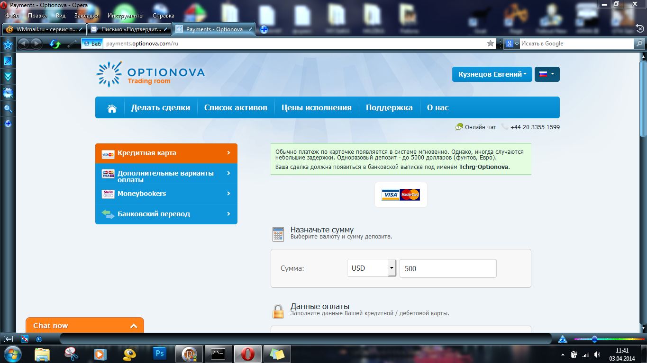The height and width of the screenshot is (363, 647).
Task: Open the Справка menu
Action: click(164, 16)
